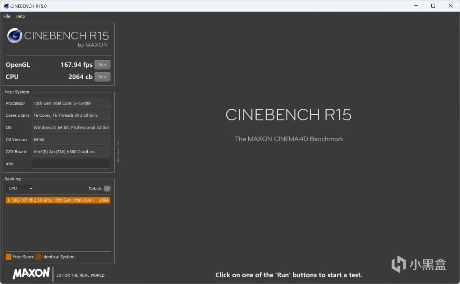460x284 pixels.
Task: Select the 16C/16T 2064 ranking entry
Action: [58, 200]
